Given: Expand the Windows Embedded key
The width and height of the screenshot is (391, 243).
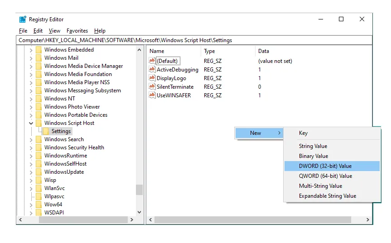Looking at the screenshot, I should click(31, 50).
